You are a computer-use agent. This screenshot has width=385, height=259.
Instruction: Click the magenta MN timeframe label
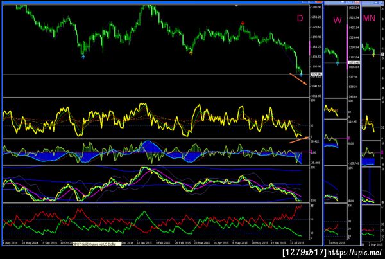(x=369, y=18)
